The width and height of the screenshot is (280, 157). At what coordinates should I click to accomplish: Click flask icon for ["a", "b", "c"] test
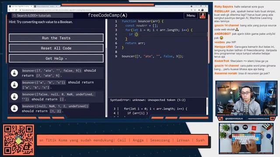coord(14,85)
